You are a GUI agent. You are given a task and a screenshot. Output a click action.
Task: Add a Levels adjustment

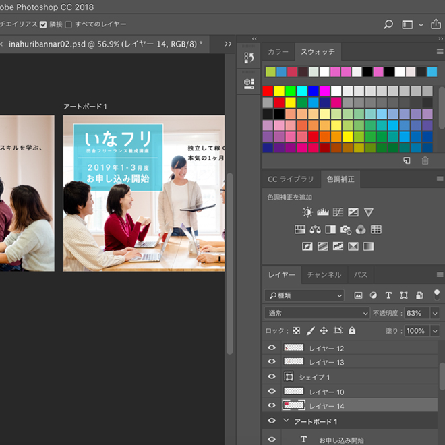[x=323, y=212]
